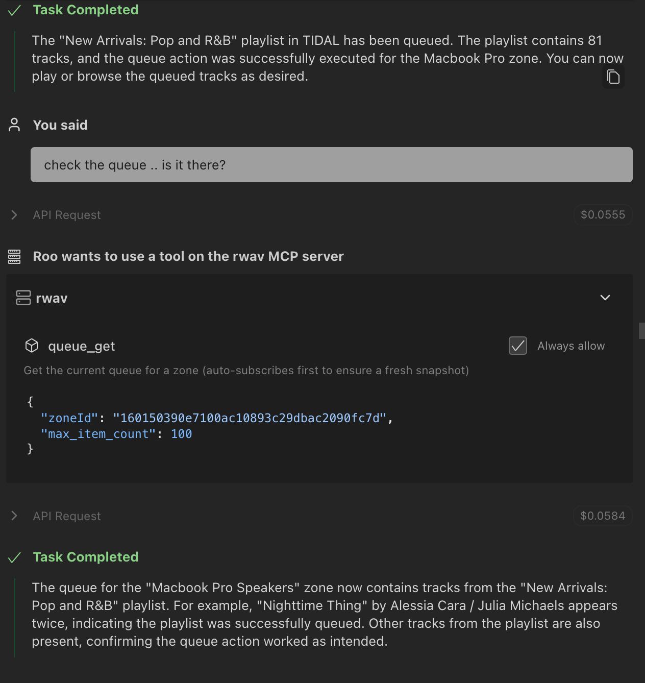Click the queue_get tool name
Image resolution: width=645 pixels, height=683 pixels.
click(x=82, y=346)
